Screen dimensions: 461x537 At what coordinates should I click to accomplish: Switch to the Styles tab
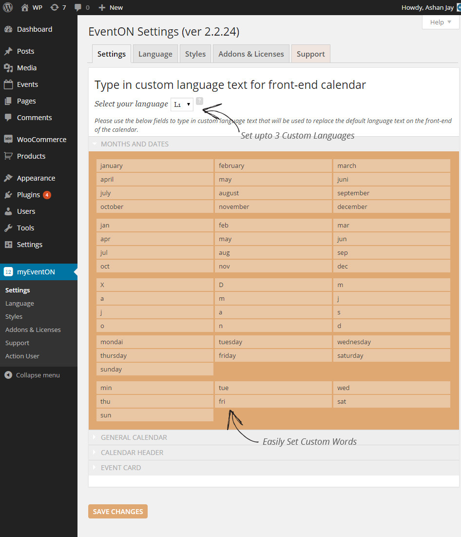point(195,54)
